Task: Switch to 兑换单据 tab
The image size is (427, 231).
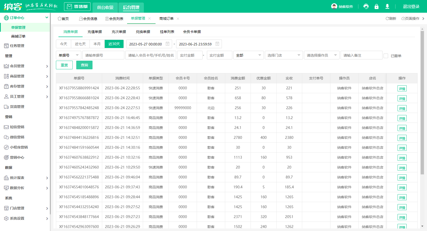Action: [143, 32]
